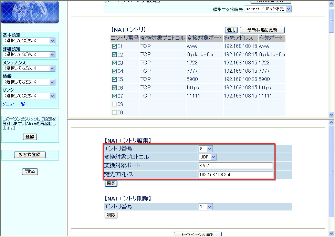Viewport: 335px width, 237px height.
Task: Open the メニュー一覧 link
Action: pyautogui.click(x=14, y=104)
